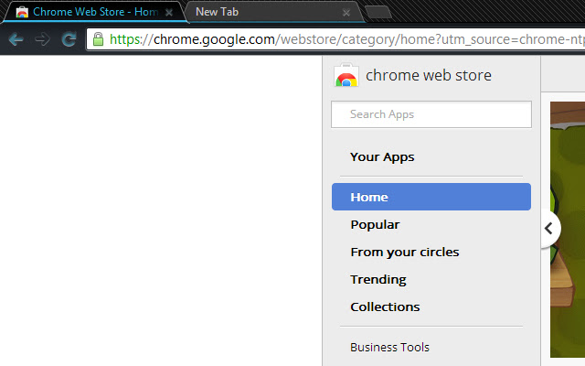
Task: Open Your Apps in the sidebar
Action: pos(382,156)
